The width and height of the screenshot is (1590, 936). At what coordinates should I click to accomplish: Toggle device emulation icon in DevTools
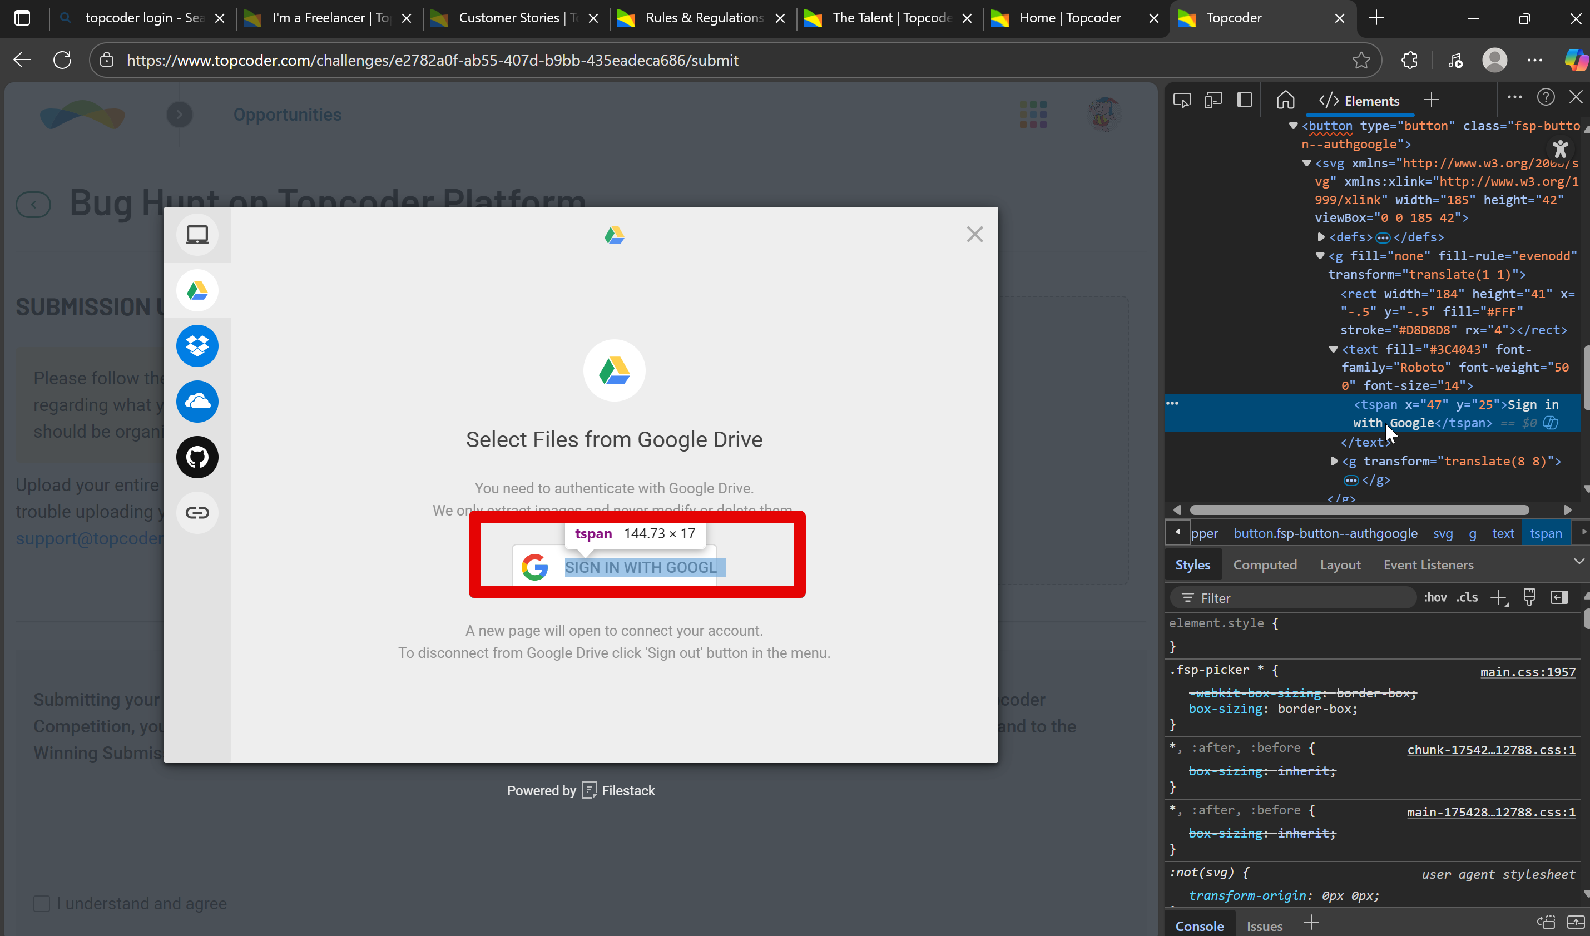pos(1213,100)
